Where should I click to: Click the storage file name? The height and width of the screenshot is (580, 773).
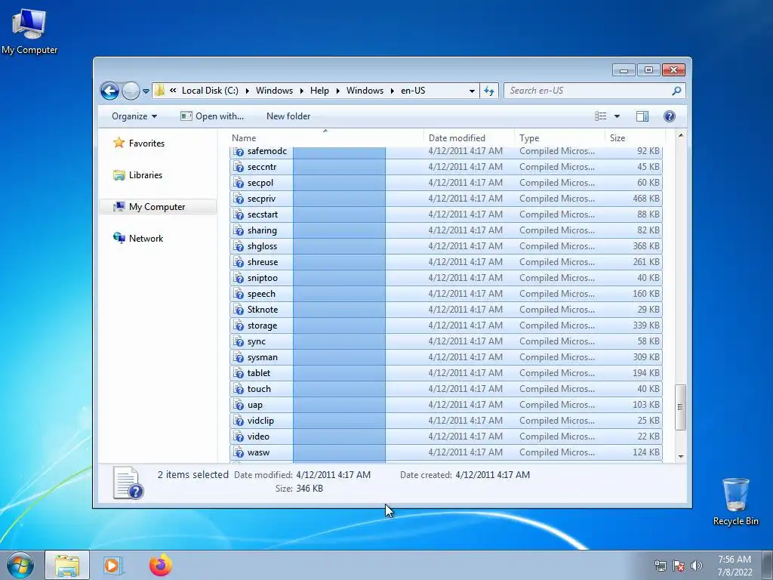pyautogui.click(x=262, y=325)
